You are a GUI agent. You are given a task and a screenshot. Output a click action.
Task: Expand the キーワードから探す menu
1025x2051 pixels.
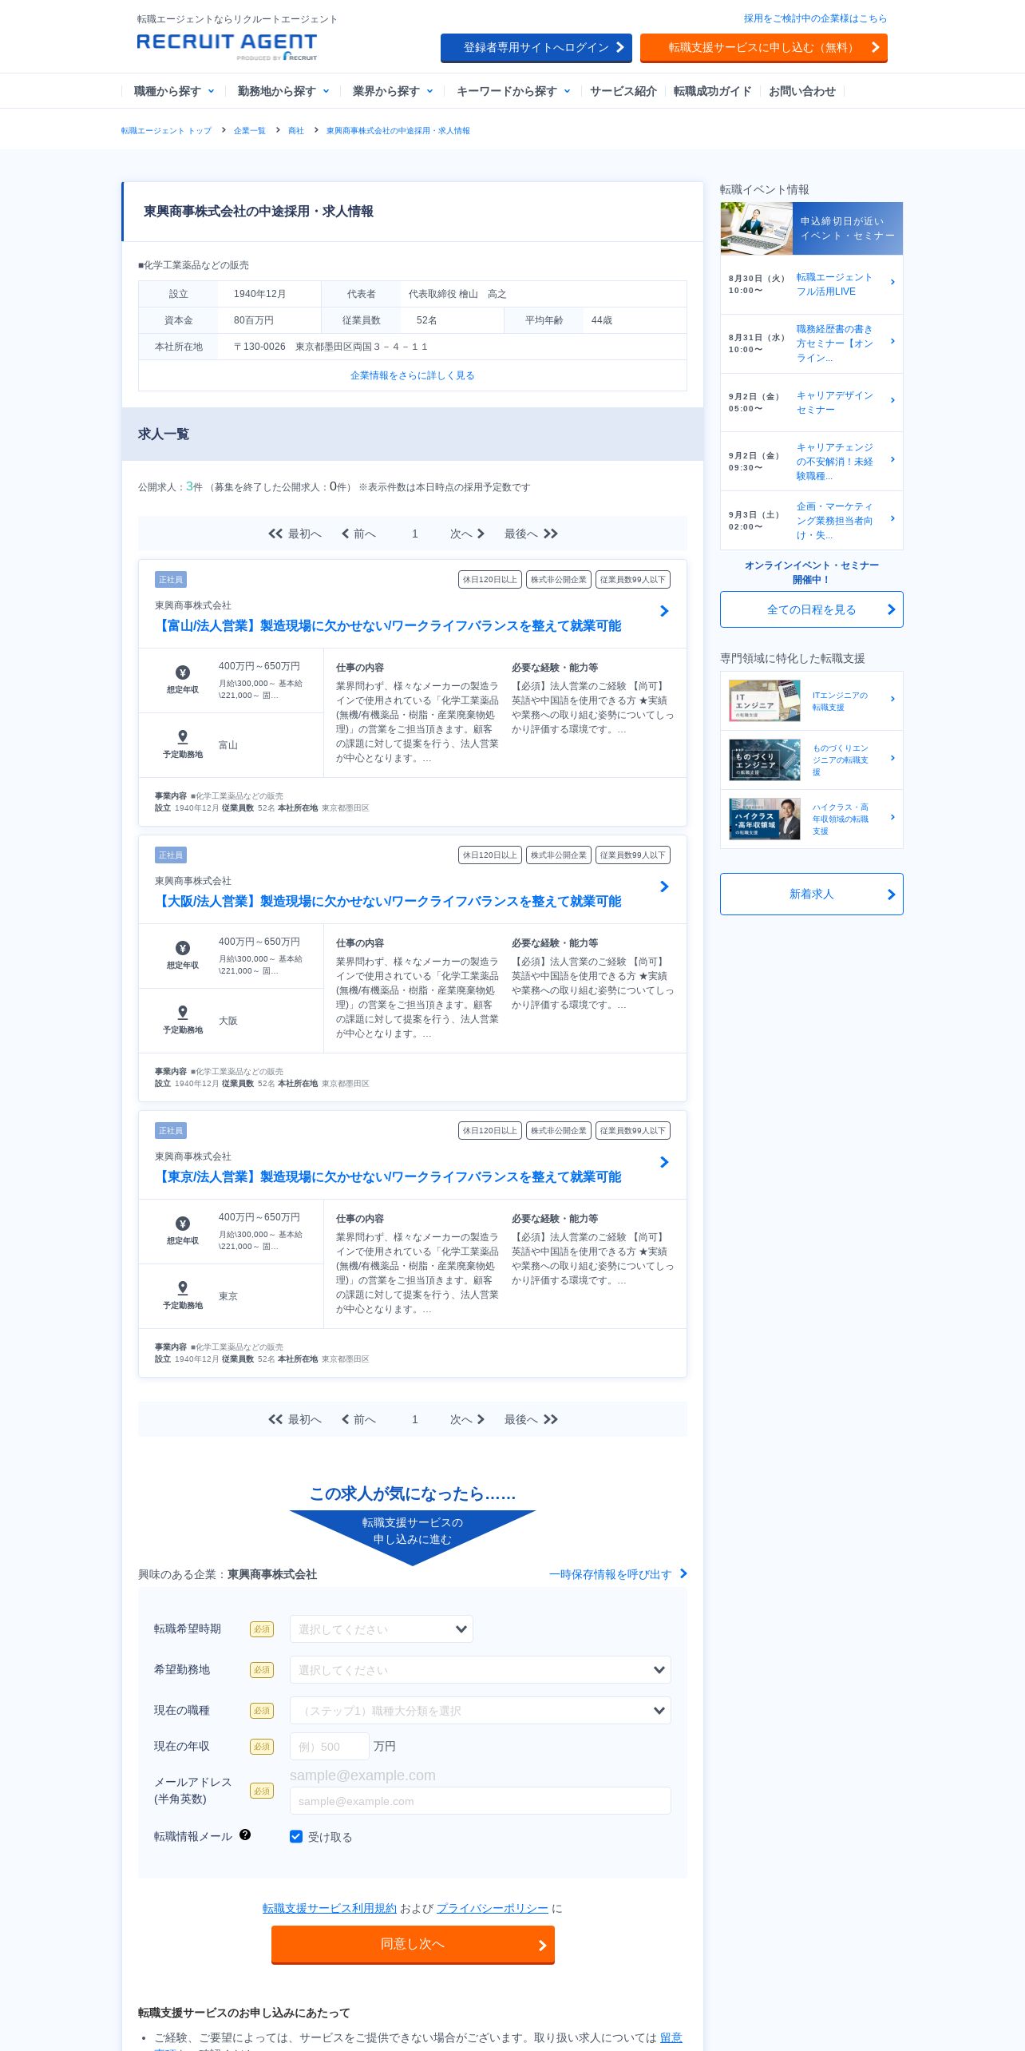[512, 91]
